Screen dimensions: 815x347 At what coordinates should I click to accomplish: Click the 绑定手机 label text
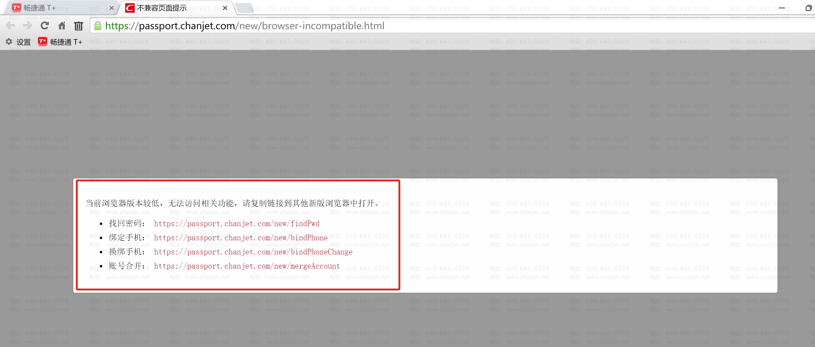(x=125, y=238)
